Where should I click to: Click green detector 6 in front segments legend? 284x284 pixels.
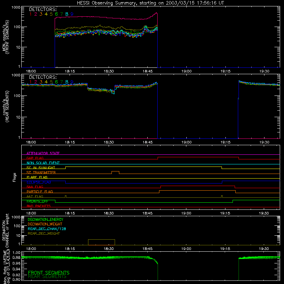[x=56, y=14]
